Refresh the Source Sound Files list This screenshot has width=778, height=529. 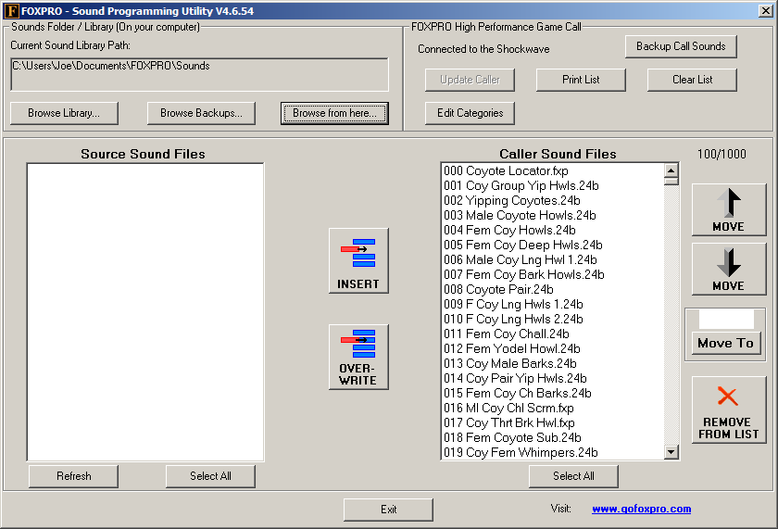click(x=73, y=476)
